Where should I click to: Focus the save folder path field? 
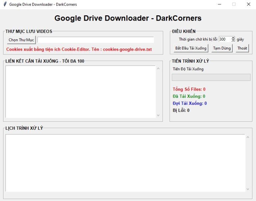pyautogui.click(x=96, y=40)
